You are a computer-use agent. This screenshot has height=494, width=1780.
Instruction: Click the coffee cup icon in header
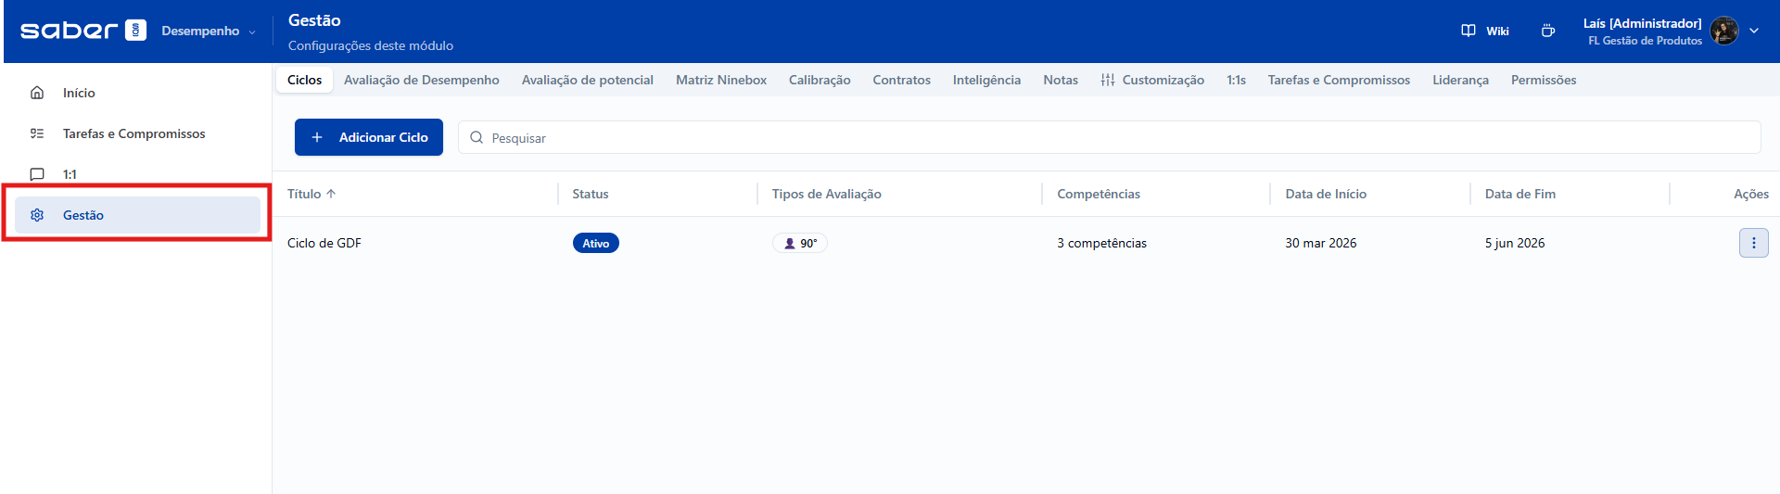[1547, 31]
